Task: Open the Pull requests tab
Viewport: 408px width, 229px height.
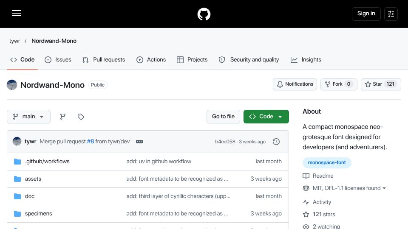Action: (104, 60)
